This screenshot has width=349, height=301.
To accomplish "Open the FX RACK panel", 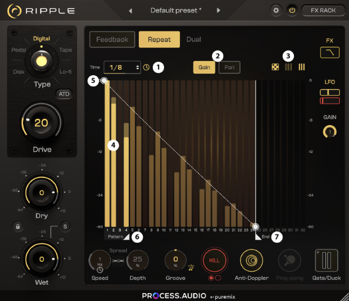I will 323,11.
